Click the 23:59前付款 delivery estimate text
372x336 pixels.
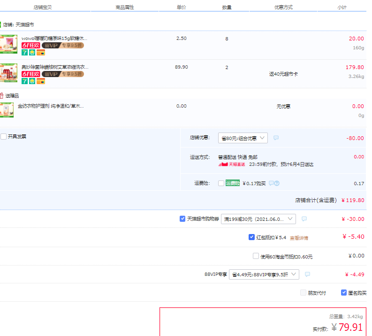pyautogui.click(x=281, y=164)
